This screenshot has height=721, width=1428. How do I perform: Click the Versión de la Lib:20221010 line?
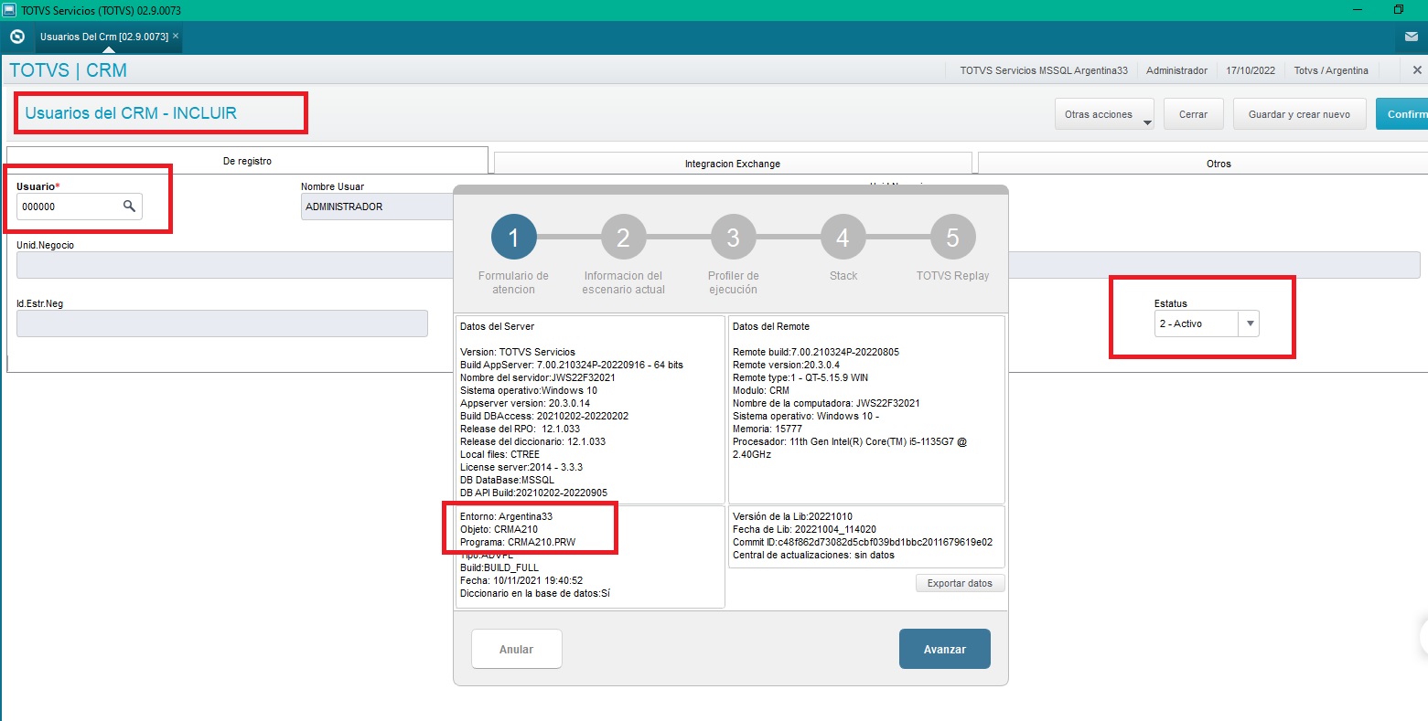coord(792,516)
